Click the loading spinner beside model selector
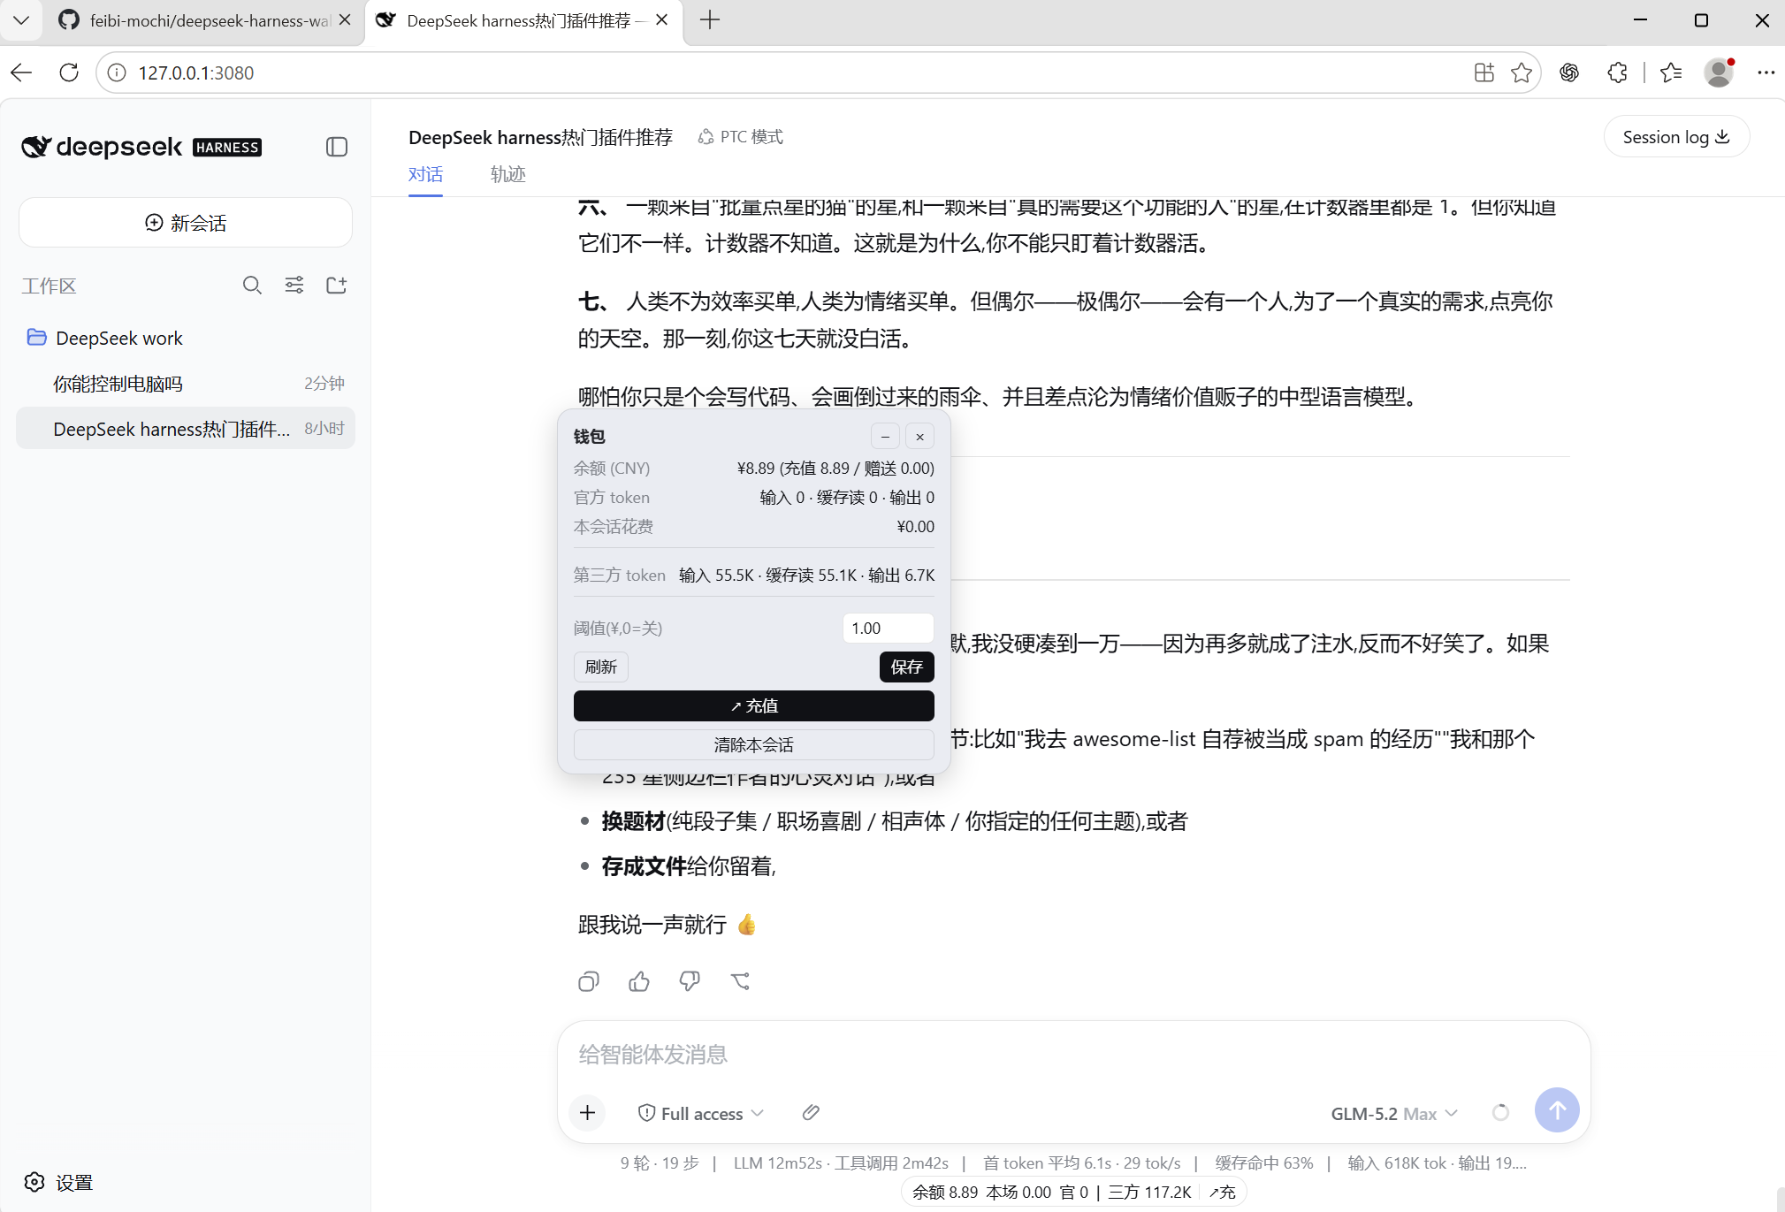 coord(1500,1112)
